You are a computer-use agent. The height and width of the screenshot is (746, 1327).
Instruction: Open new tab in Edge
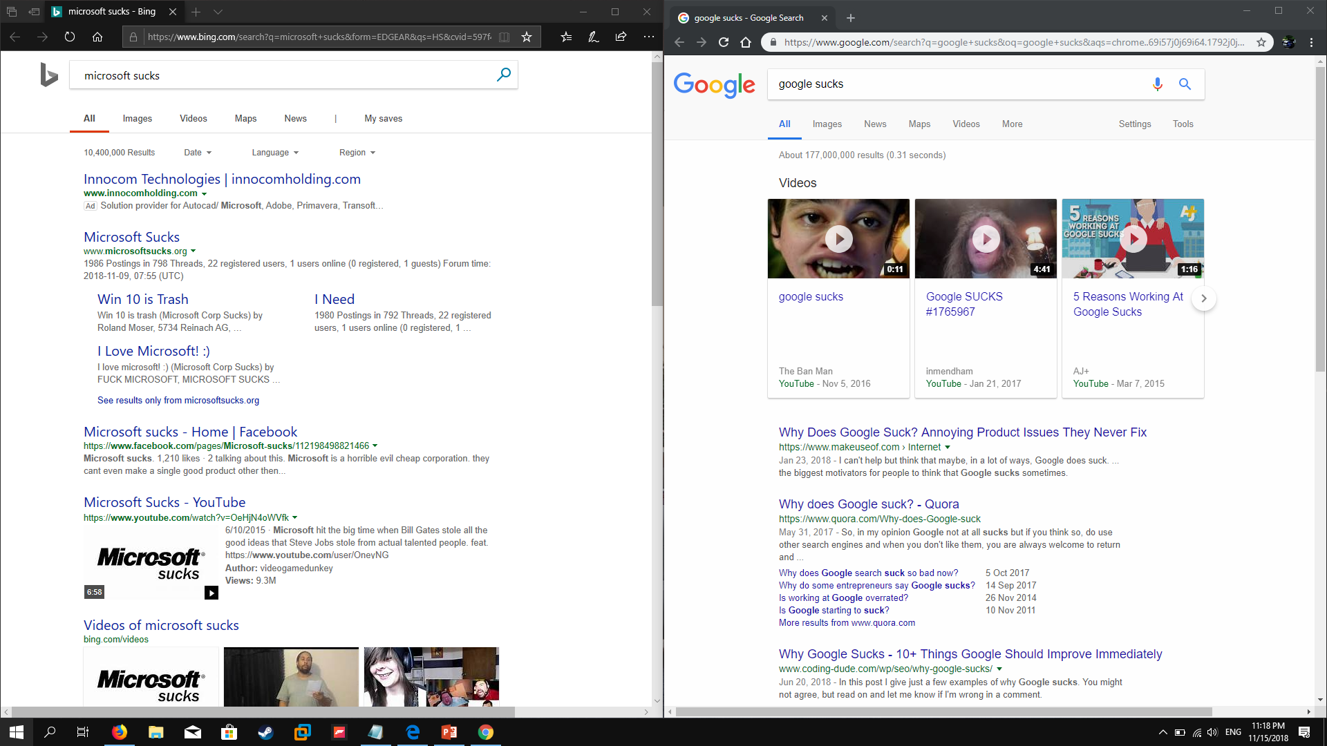[x=196, y=12]
